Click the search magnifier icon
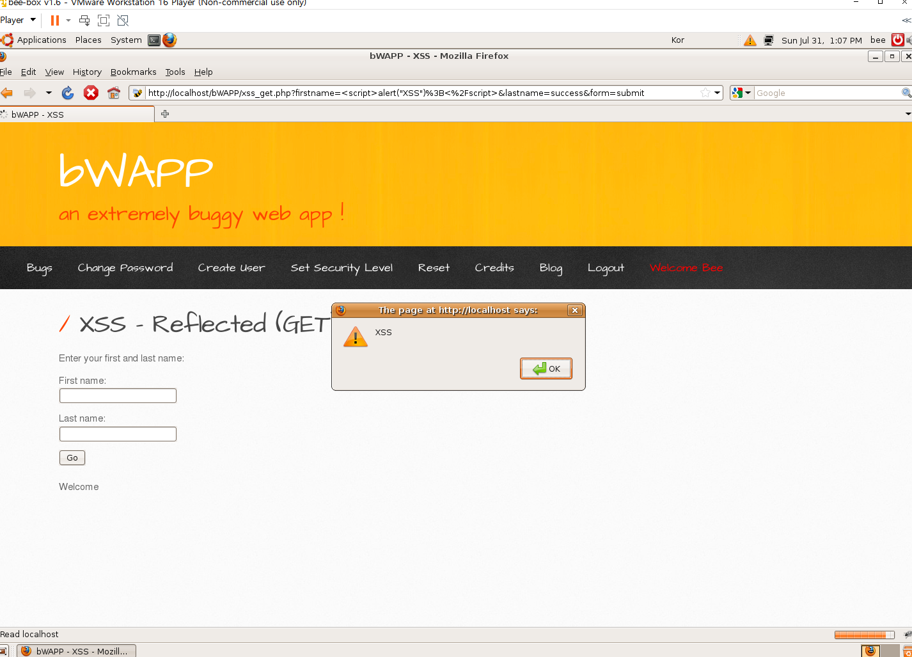This screenshot has width=912, height=657. pyautogui.click(x=906, y=93)
